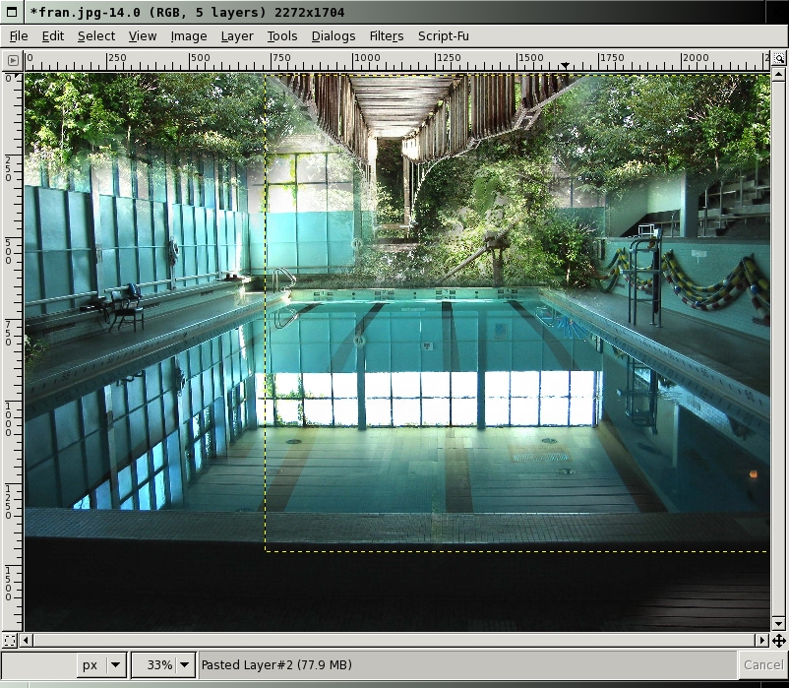
Task: Click the vertical scrollbar track
Action: tap(778, 349)
